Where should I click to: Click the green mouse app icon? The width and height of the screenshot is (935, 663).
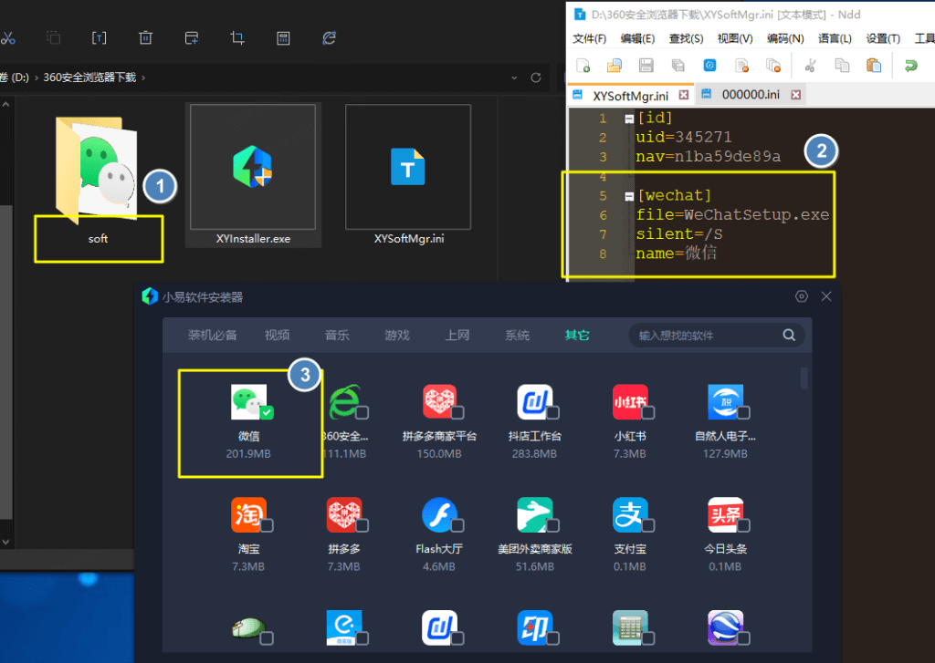click(248, 627)
